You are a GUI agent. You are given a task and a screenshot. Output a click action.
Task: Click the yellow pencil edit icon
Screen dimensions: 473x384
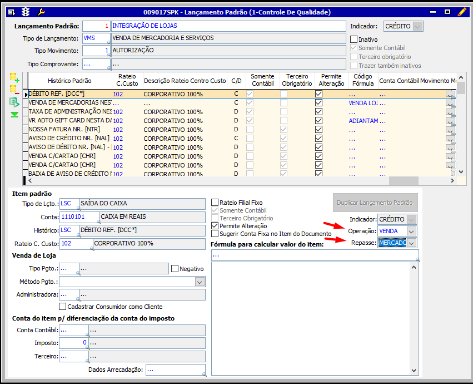462,12
